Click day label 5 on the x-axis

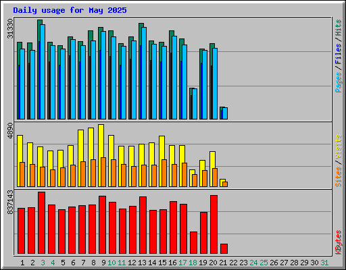(x=63, y=263)
